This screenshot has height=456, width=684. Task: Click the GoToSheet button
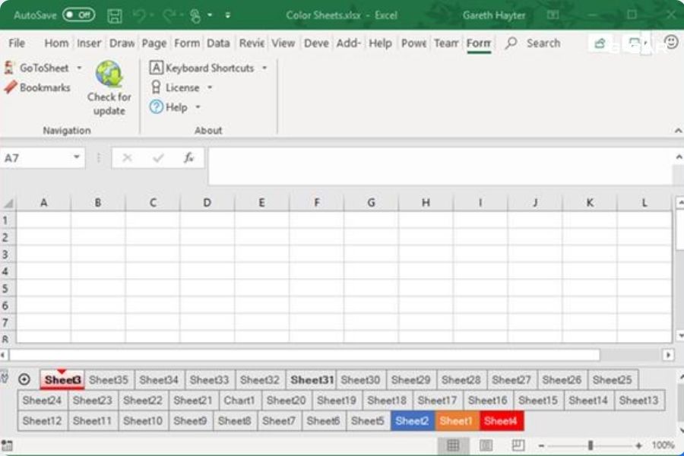coord(36,68)
